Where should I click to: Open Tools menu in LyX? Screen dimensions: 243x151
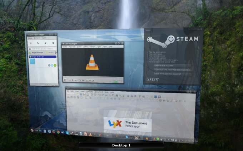[x=106, y=92]
